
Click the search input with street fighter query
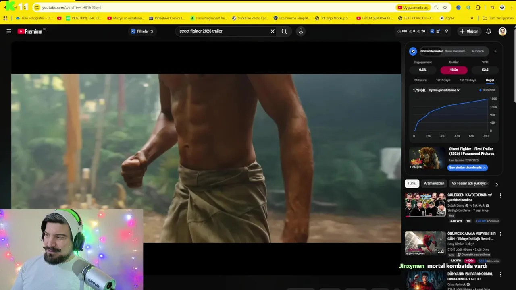point(223,31)
